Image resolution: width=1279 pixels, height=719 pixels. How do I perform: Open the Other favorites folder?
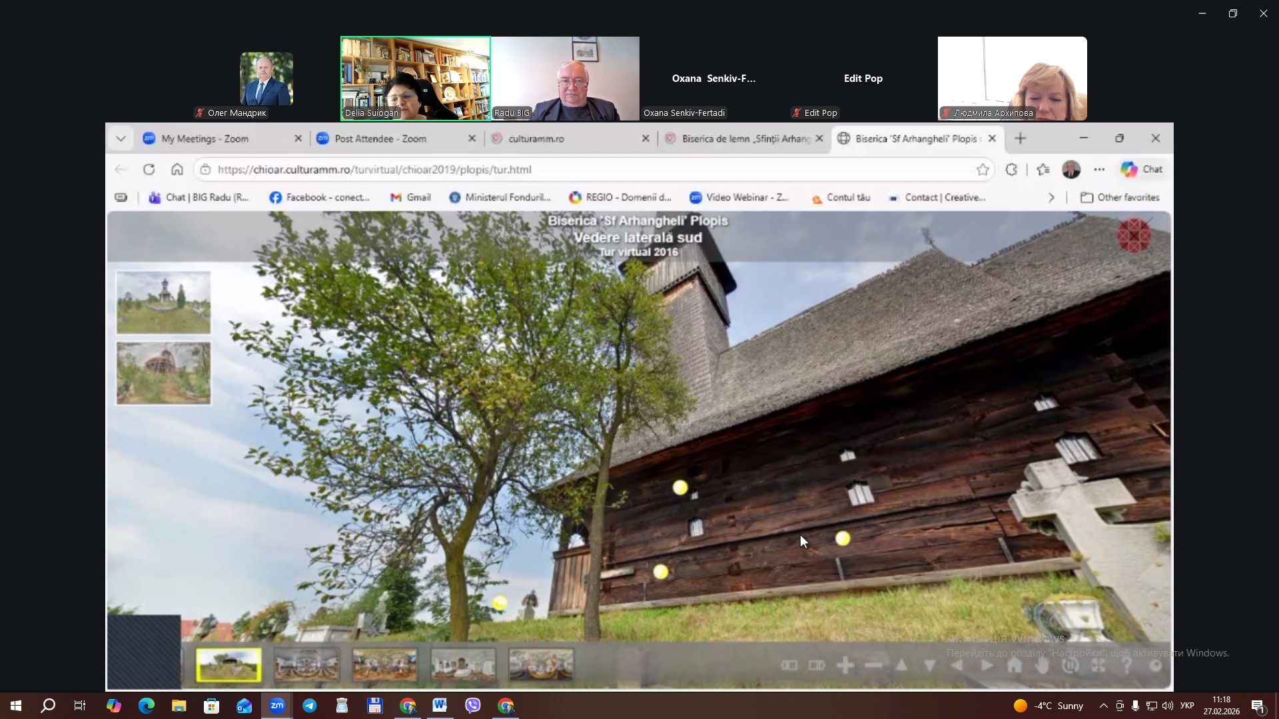pos(1119,198)
